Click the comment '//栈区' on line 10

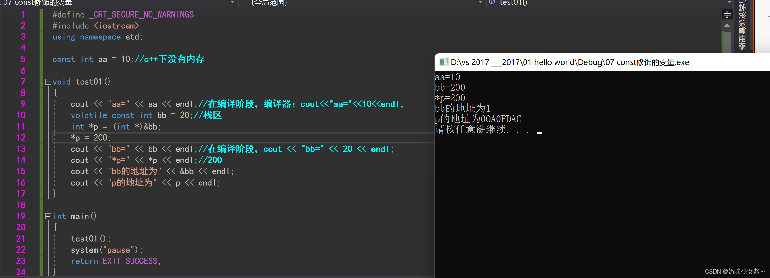coord(208,115)
